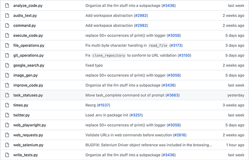The image size is (249, 160).
Task: Click the file icon beside git_operations.py
Action: click(x=7, y=55)
